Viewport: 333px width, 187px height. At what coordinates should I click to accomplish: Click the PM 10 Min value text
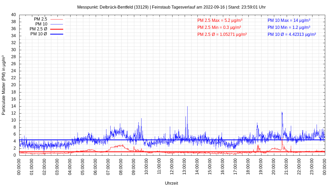point(289,27)
